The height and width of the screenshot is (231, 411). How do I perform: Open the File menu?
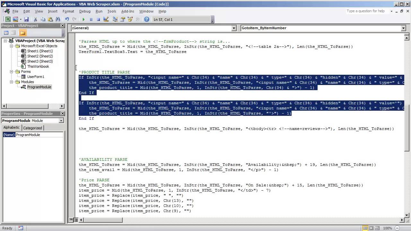pos(15,11)
